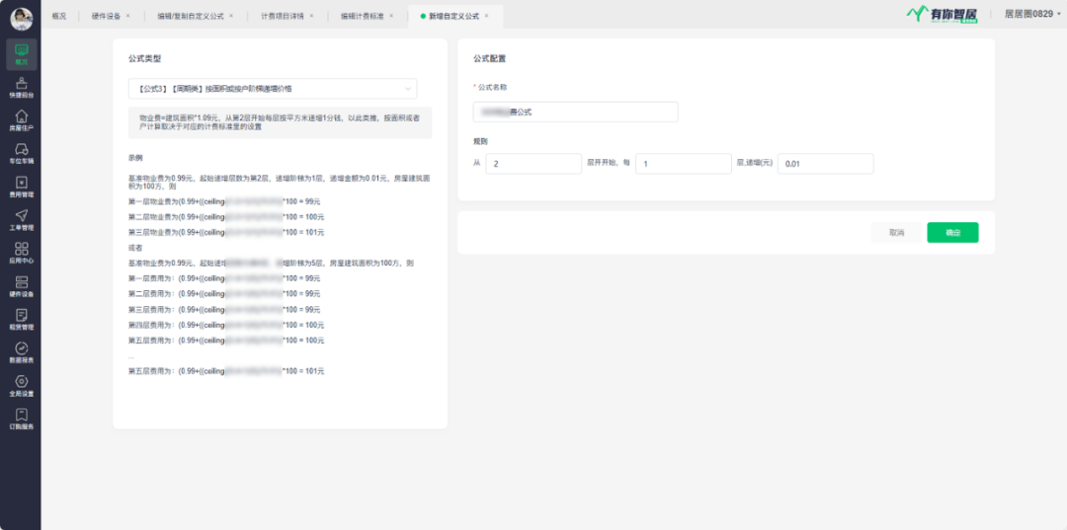Click the green 确定 button

click(x=952, y=233)
